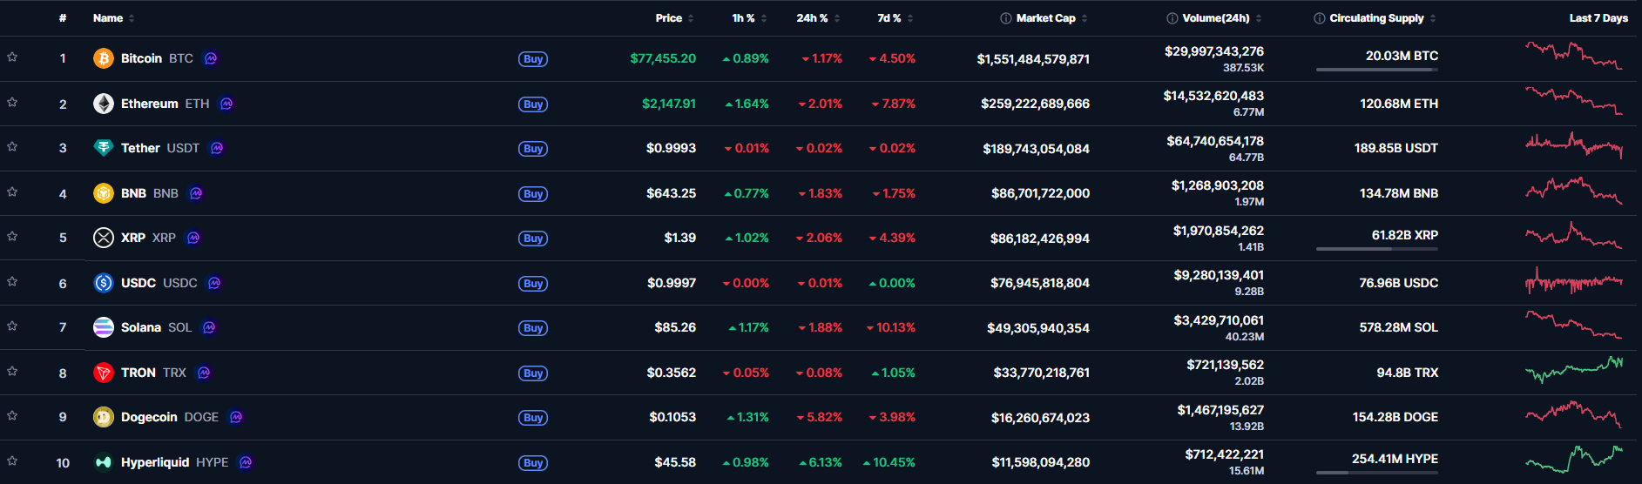Open the purple chart badge next to USDC ticker
The image size is (1642, 484).
coord(214,283)
